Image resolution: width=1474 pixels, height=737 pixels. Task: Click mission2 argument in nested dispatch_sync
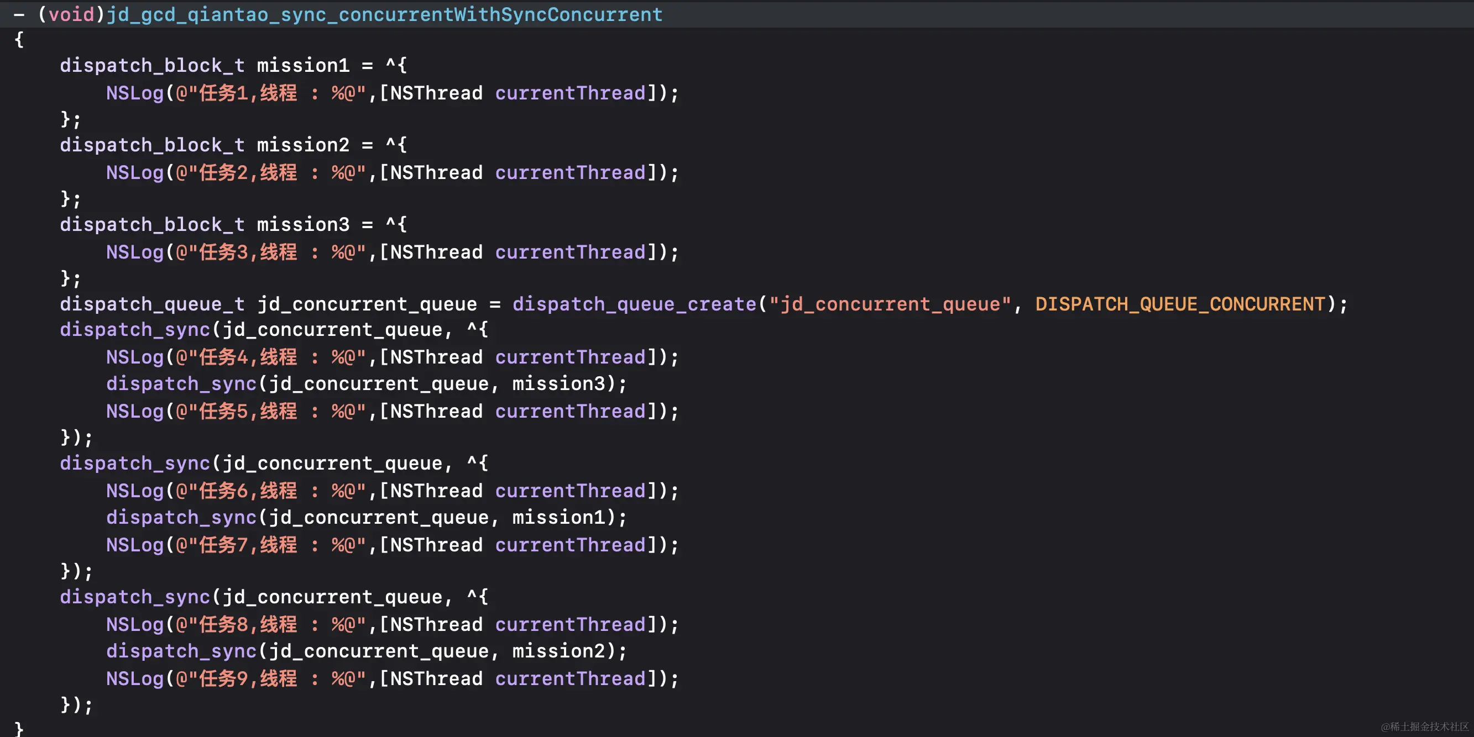(558, 651)
